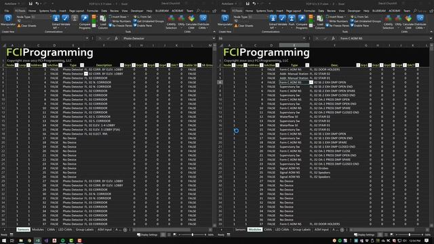
Task: Click Excel icon in Windows taskbar
Action: 38,241
